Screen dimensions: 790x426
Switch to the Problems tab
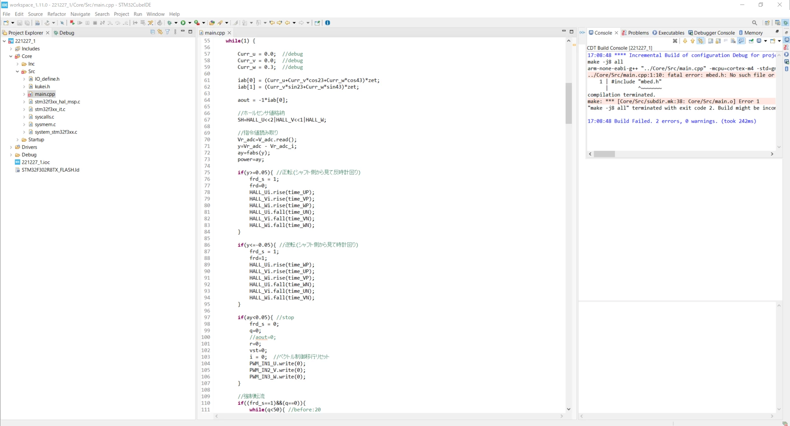tap(635, 33)
